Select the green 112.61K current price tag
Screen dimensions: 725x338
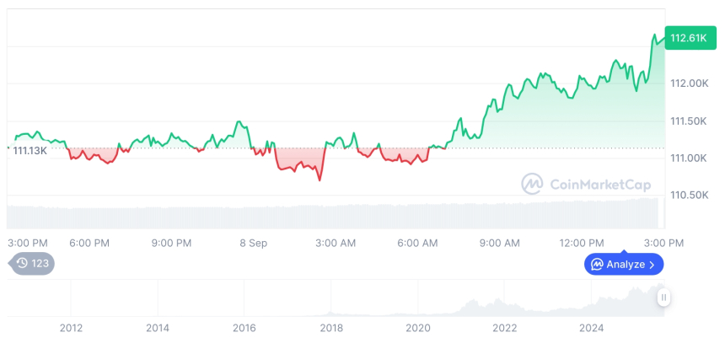pyautogui.click(x=686, y=36)
